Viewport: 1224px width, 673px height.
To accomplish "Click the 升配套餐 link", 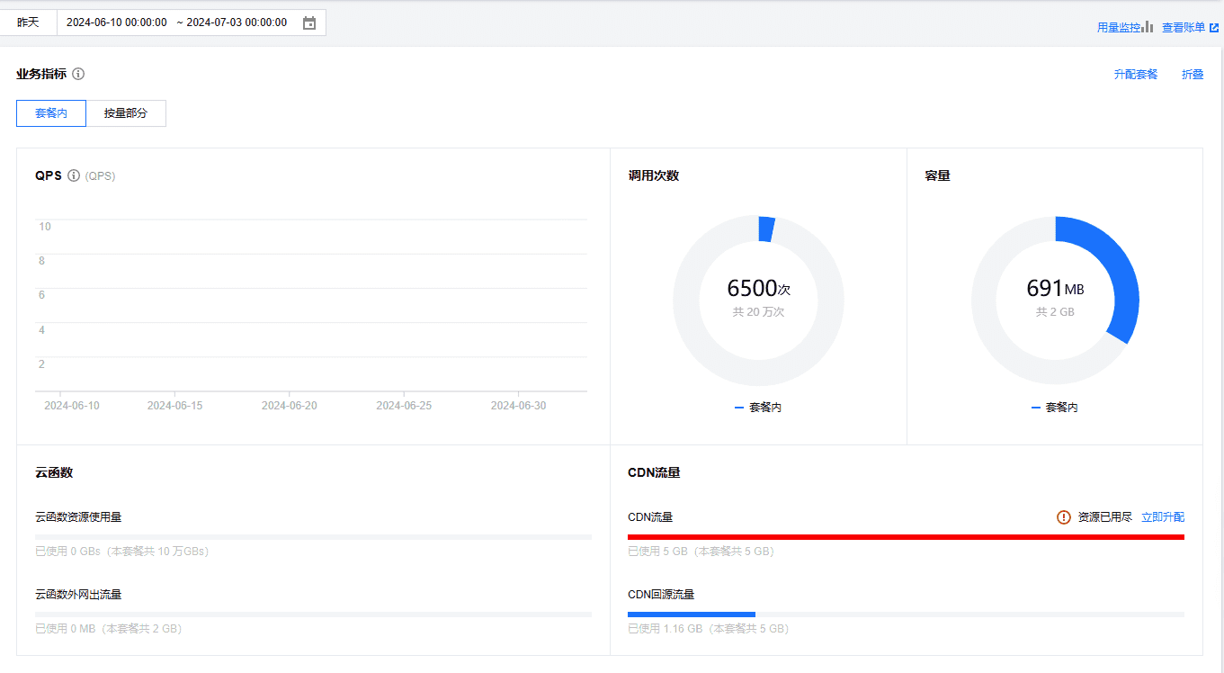I will [1136, 75].
